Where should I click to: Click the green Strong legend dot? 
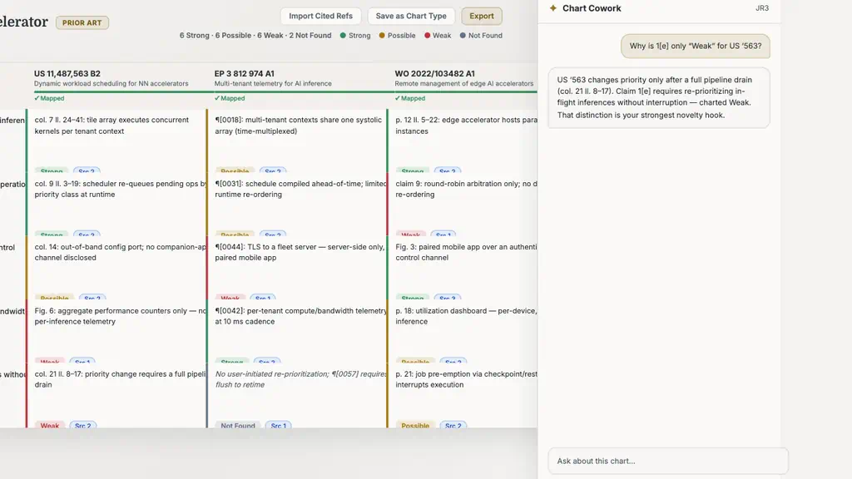coord(343,35)
